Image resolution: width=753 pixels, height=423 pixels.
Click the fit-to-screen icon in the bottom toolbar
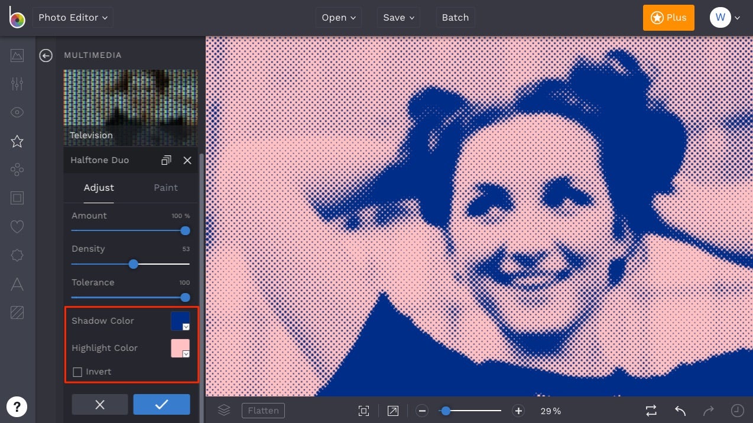tap(363, 410)
